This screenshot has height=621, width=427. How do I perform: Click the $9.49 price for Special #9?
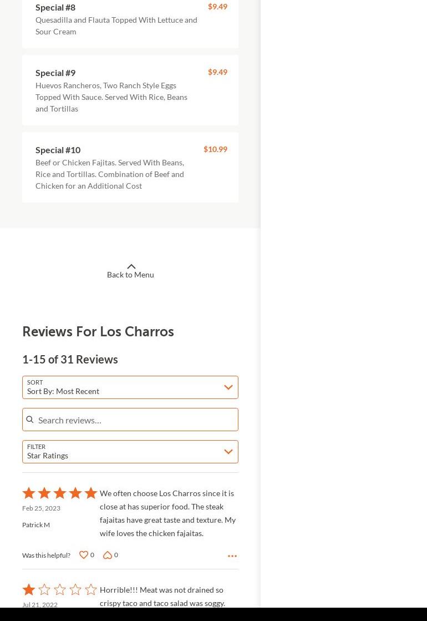tap(217, 72)
